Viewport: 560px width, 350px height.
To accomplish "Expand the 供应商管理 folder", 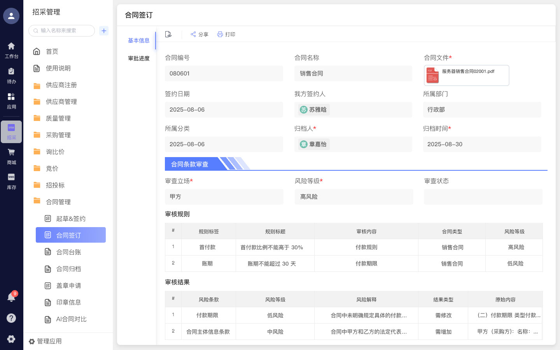I will [61, 101].
